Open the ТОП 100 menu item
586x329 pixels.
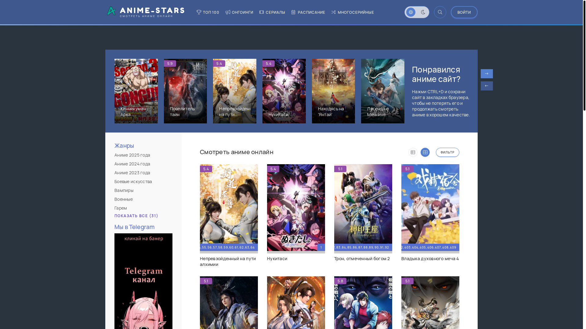click(208, 12)
